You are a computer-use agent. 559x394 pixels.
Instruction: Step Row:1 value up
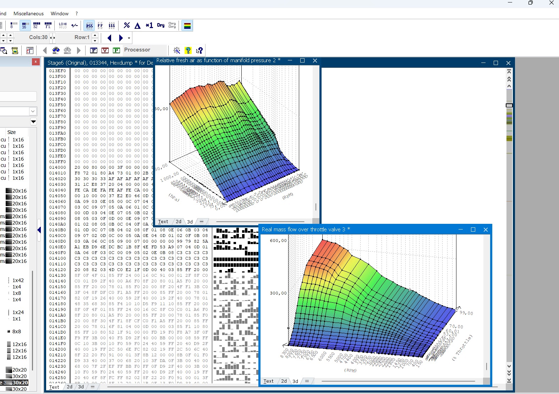[x=95, y=35]
